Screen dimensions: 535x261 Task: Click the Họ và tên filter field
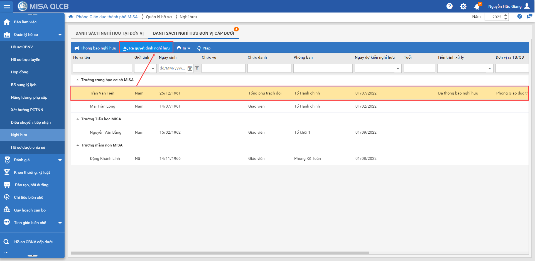[x=102, y=68]
